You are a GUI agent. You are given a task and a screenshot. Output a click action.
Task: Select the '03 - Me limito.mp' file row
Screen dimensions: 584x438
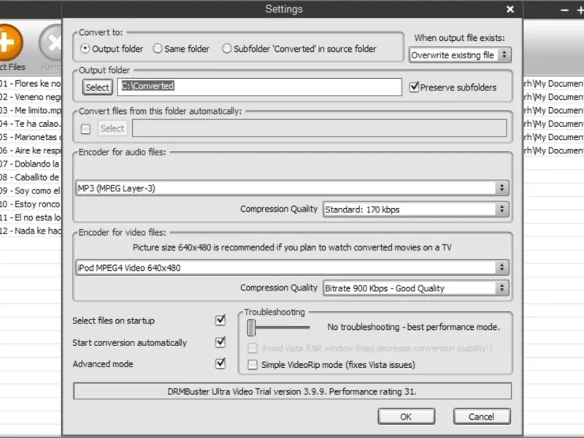click(x=31, y=110)
